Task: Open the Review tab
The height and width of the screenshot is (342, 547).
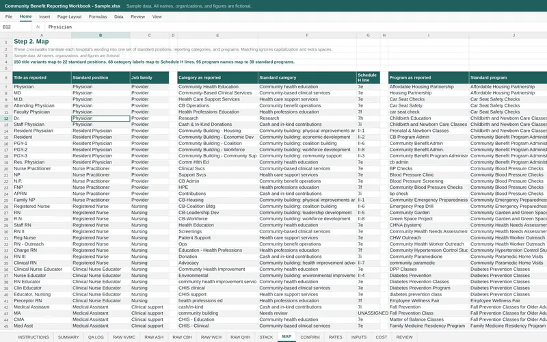Action: click(138, 16)
